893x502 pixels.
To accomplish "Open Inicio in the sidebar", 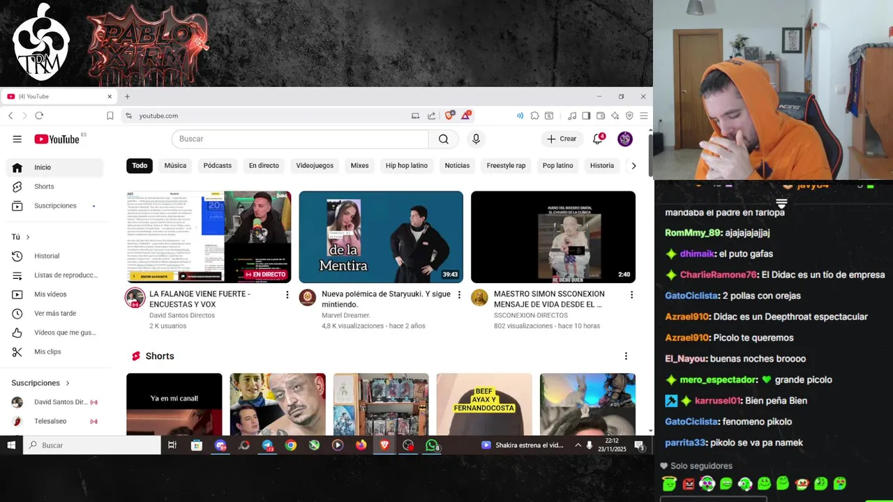I will [54, 167].
